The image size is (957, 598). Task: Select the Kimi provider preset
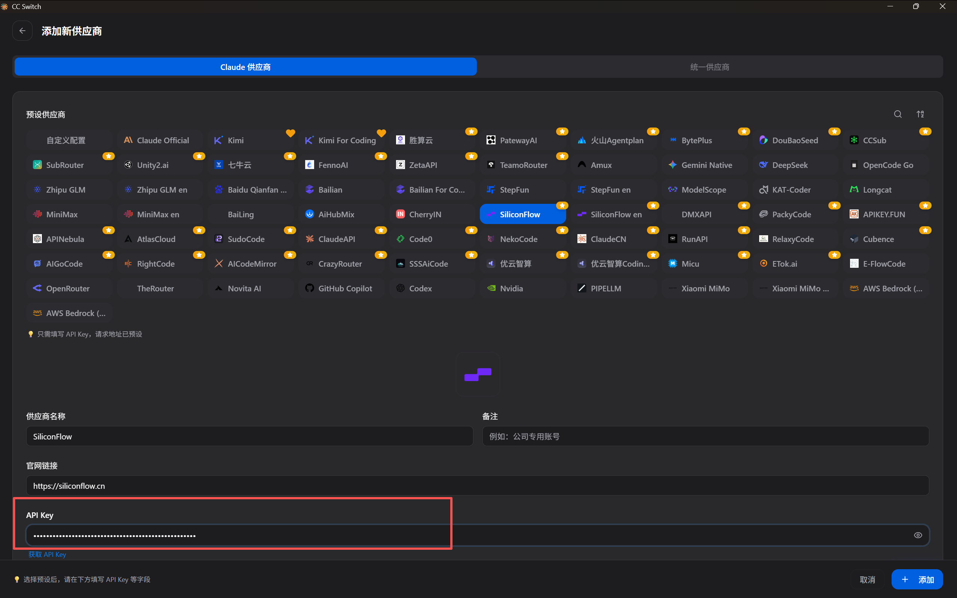251,140
